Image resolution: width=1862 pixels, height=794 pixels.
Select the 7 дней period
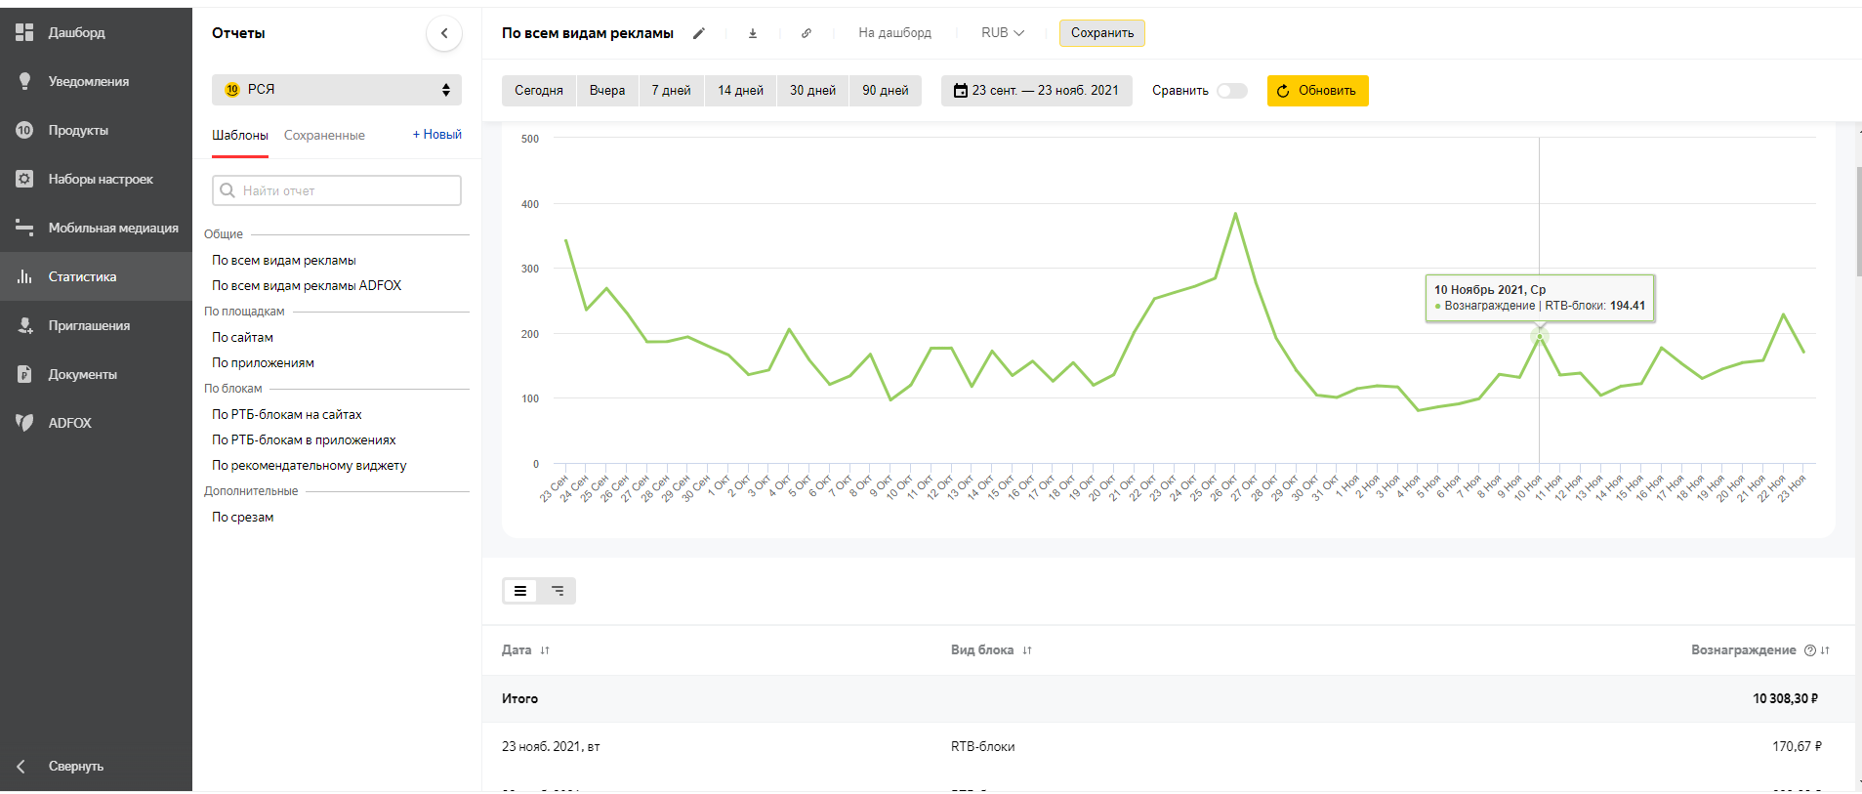pyautogui.click(x=671, y=91)
